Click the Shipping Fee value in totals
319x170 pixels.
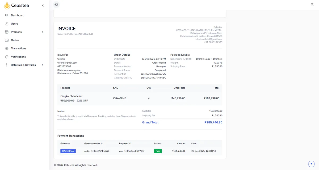pos(217,115)
